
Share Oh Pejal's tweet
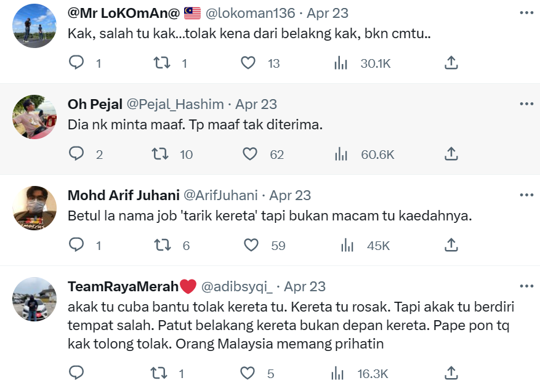(x=451, y=154)
